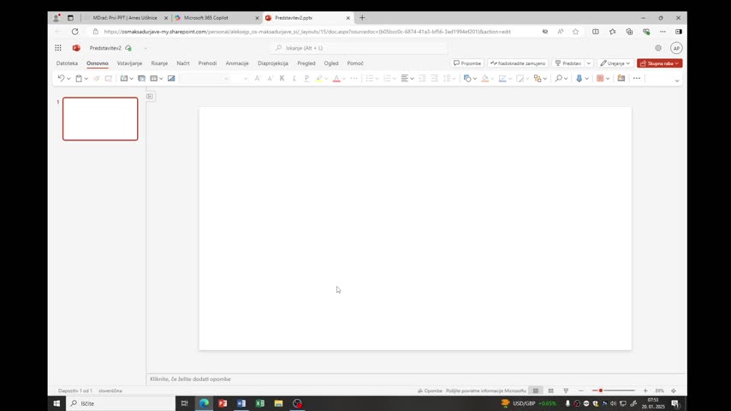
Task: Click the text alignment icon
Action: coord(405,79)
